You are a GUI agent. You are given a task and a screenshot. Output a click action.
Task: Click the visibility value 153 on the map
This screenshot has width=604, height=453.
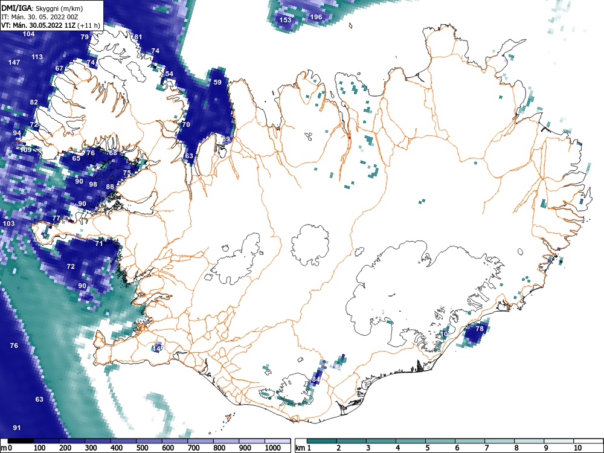[285, 20]
